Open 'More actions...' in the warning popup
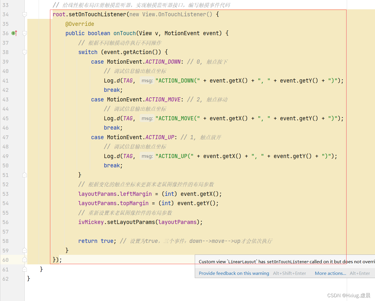 point(331,273)
